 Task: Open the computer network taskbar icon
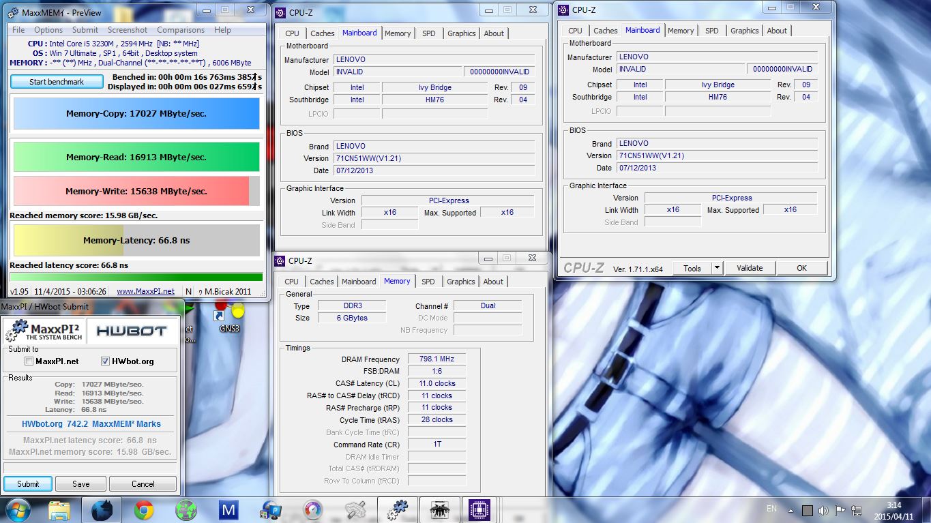271,510
